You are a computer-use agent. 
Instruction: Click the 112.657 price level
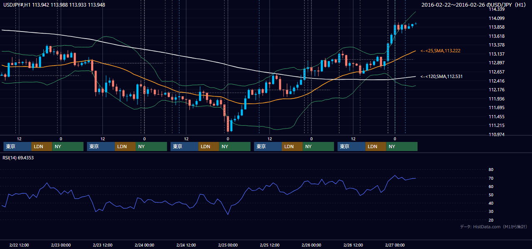tap(496, 72)
